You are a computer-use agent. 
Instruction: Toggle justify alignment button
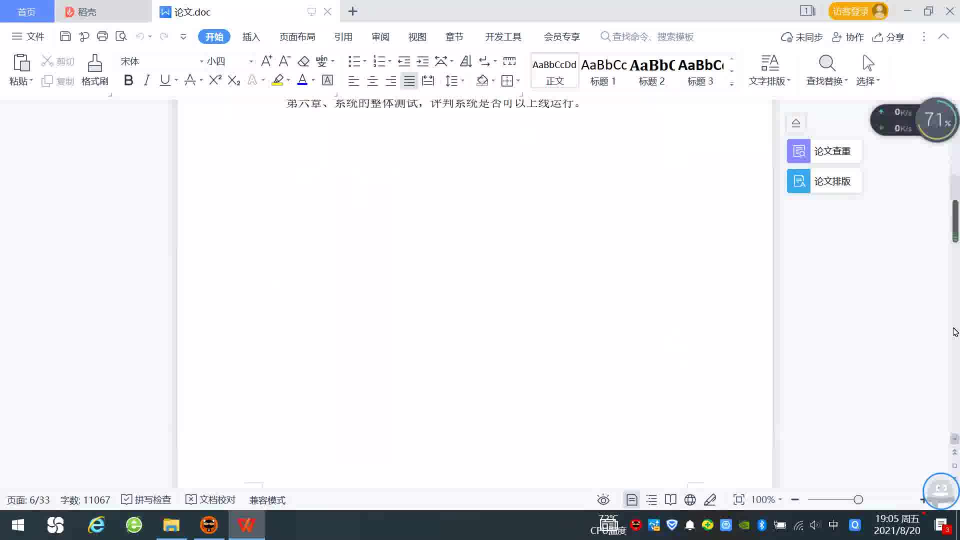click(409, 81)
